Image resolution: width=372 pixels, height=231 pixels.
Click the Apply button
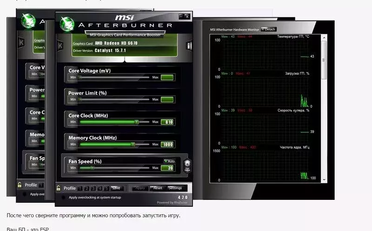pos(140,188)
